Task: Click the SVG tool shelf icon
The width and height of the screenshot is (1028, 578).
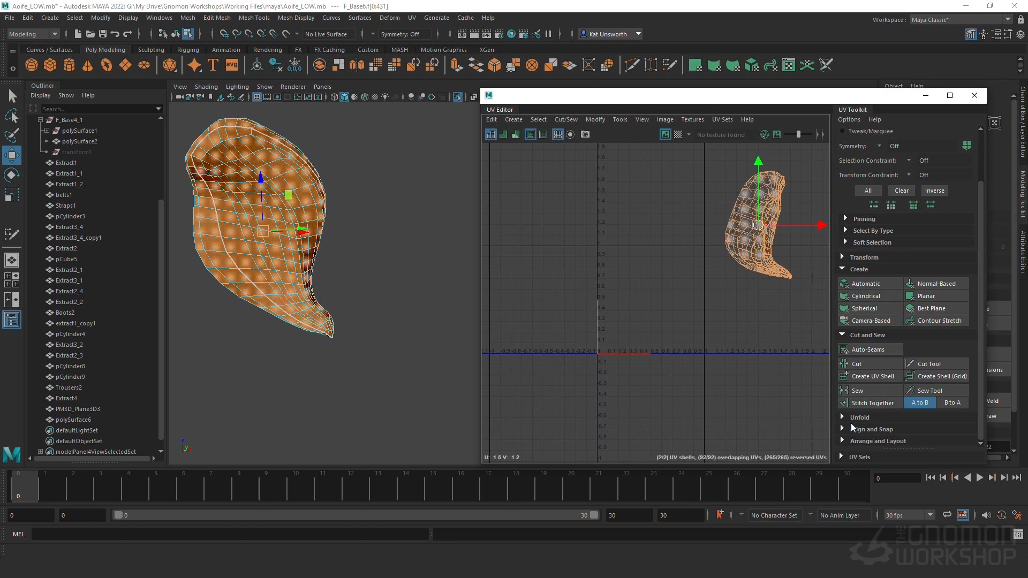Action: (232, 65)
